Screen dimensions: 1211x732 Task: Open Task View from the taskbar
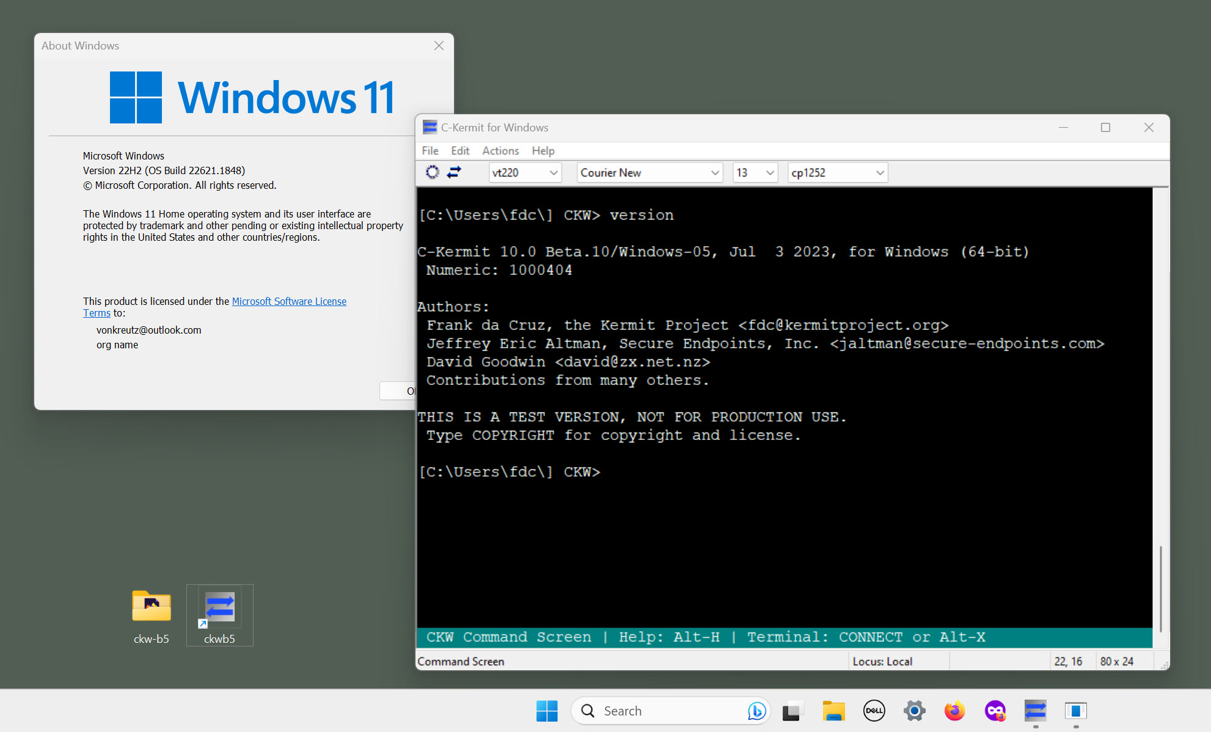[x=792, y=711]
